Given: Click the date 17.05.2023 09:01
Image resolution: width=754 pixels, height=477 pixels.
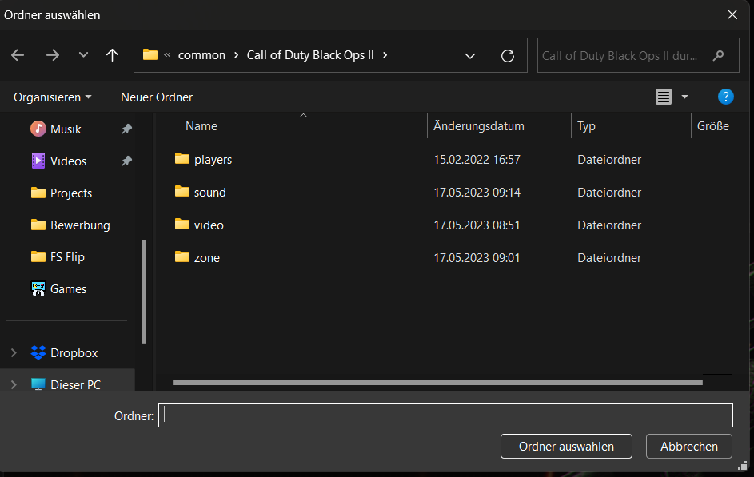Looking at the screenshot, I should tap(477, 257).
